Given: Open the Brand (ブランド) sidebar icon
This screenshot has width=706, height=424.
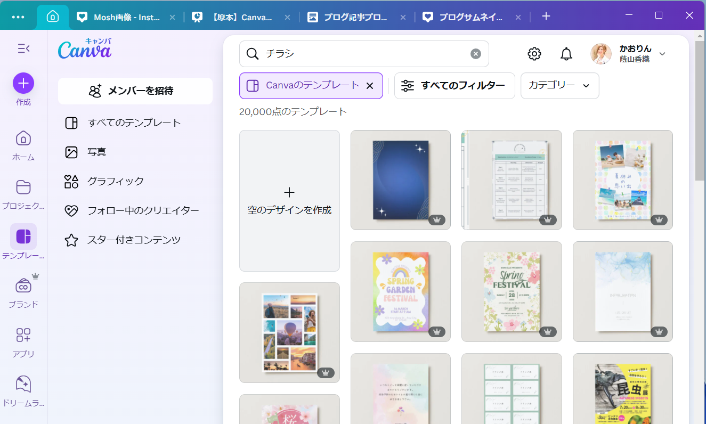Looking at the screenshot, I should click(23, 286).
